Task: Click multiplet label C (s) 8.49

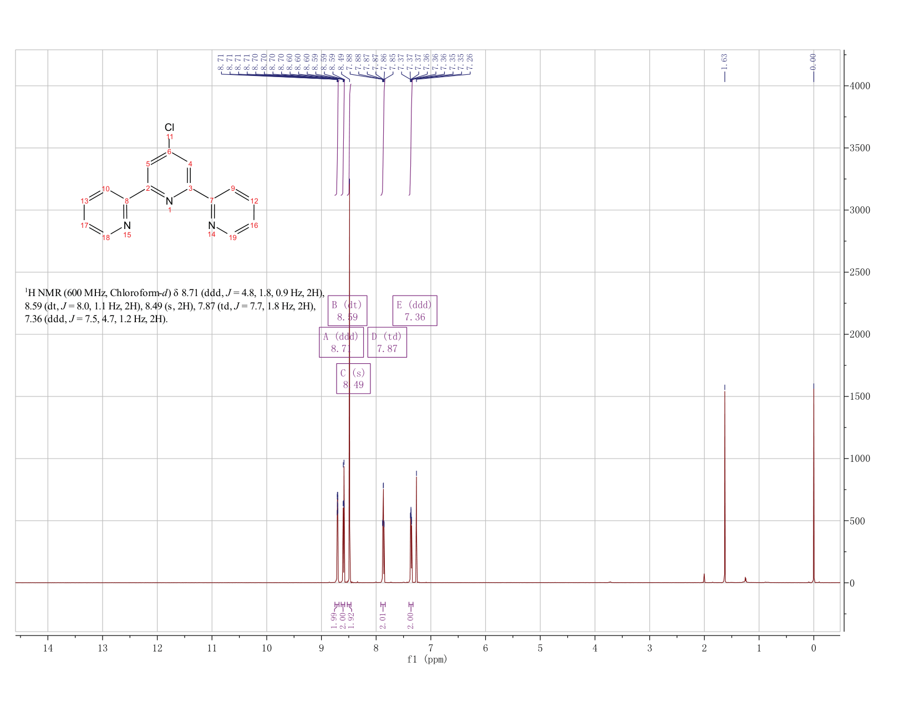Action: pyautogui.click(x=353, y=379)
